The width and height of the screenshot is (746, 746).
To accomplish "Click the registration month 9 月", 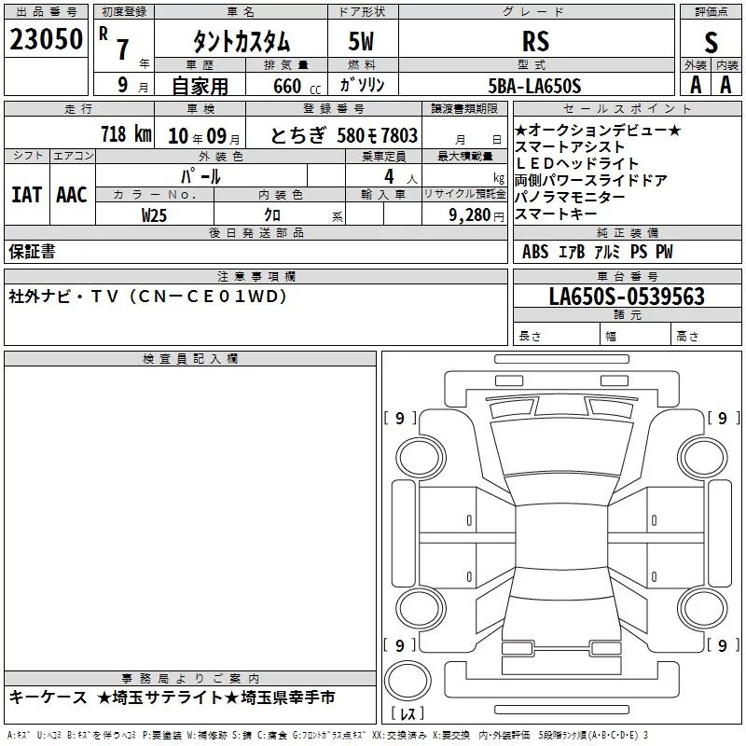I will (x=133, y=85).
